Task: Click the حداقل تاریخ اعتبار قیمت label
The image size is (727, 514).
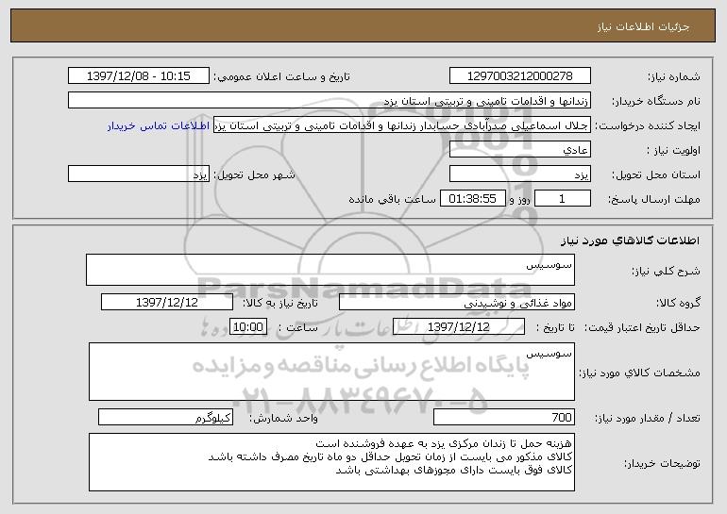Action: tap(641, 328)
